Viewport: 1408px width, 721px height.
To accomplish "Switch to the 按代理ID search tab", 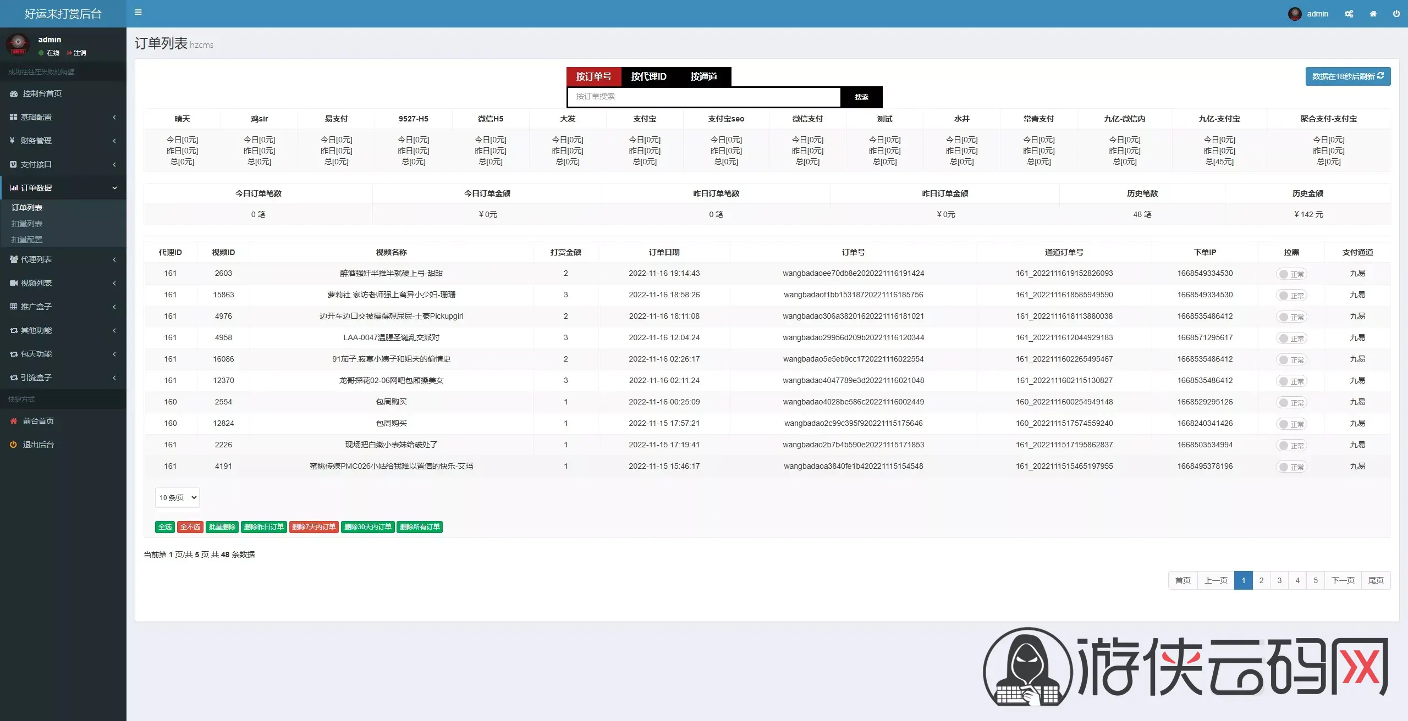I will pos(648,76).
